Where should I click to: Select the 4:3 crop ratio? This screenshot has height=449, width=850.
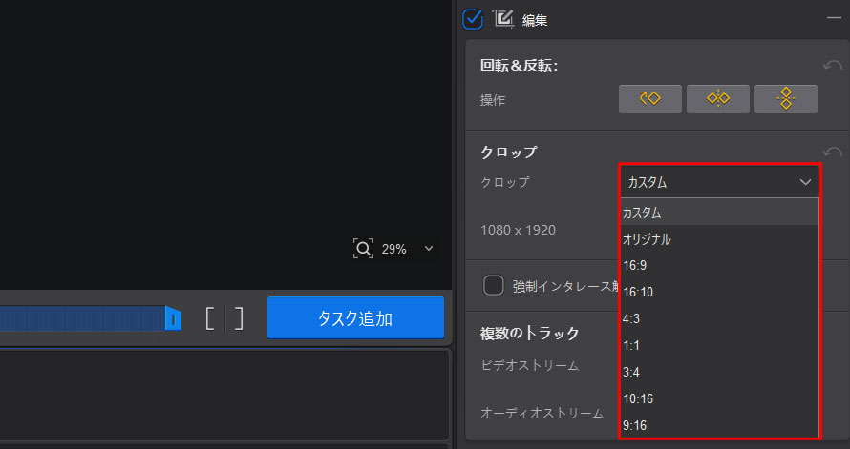[719, 318]
